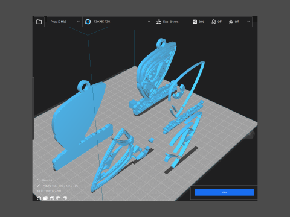
Task: Click the infill 20% icon
Action: tap(195, 22)
